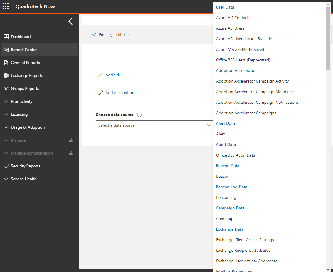Screen dimensions: 333x272
Task: Click the Groups Reports people icon
Action: tap(6, 88)
